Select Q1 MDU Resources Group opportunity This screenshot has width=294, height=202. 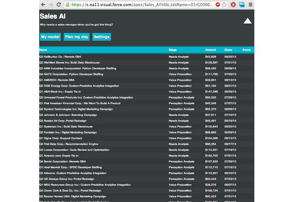(147, 185)
